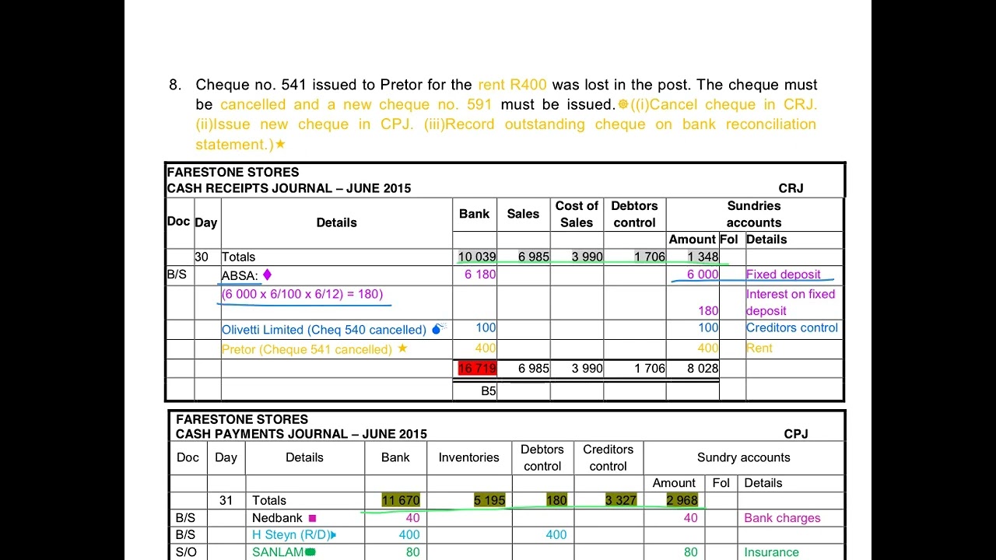This screenshot has height=560, width=996.
Task: Click day 30 in the CRJ
Action: [x=202, y=257]
